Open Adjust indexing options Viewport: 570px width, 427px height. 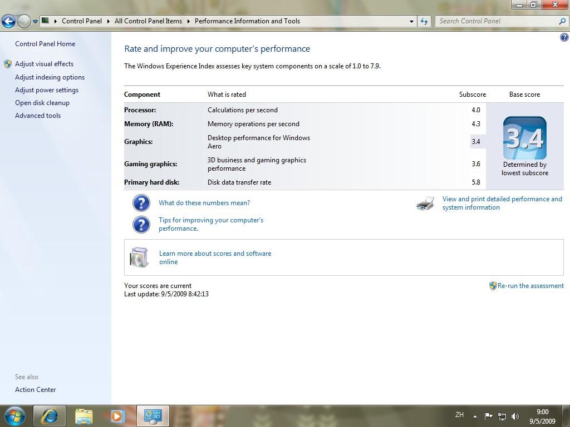click(x=50, y=77)
